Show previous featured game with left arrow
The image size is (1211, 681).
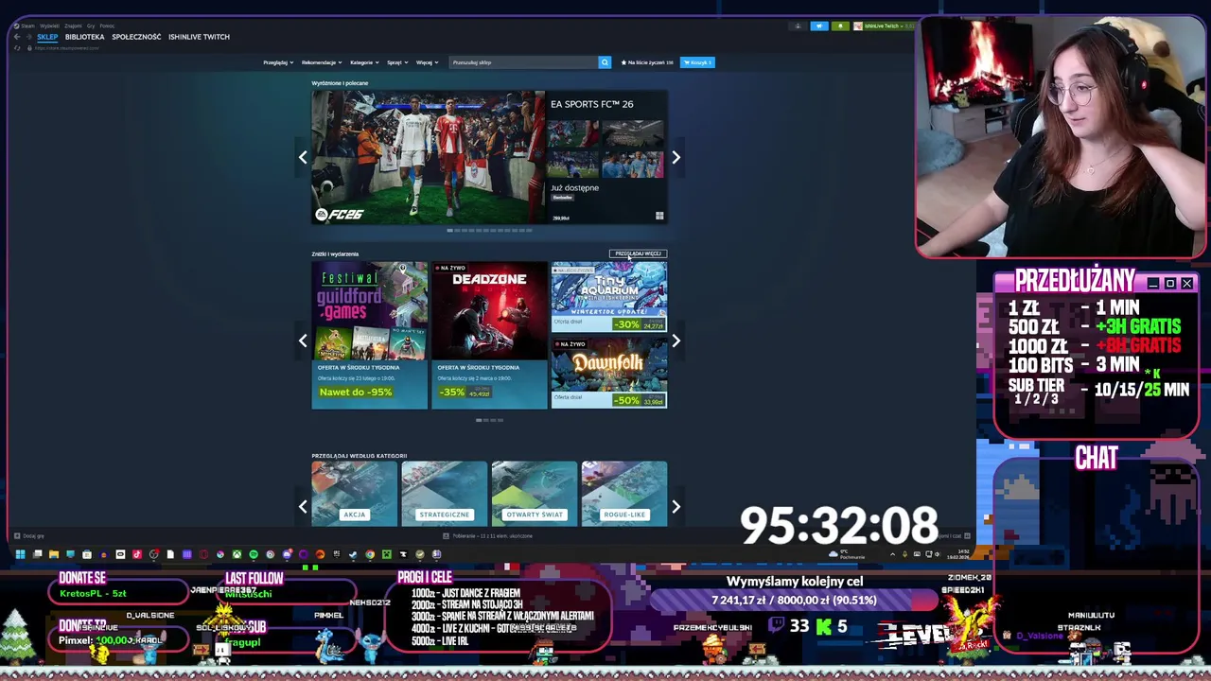pyautogui.click(x=303, y=157)
